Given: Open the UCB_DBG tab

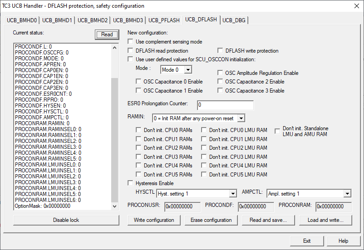Looking at the screenshot, I should pos(234,20).
